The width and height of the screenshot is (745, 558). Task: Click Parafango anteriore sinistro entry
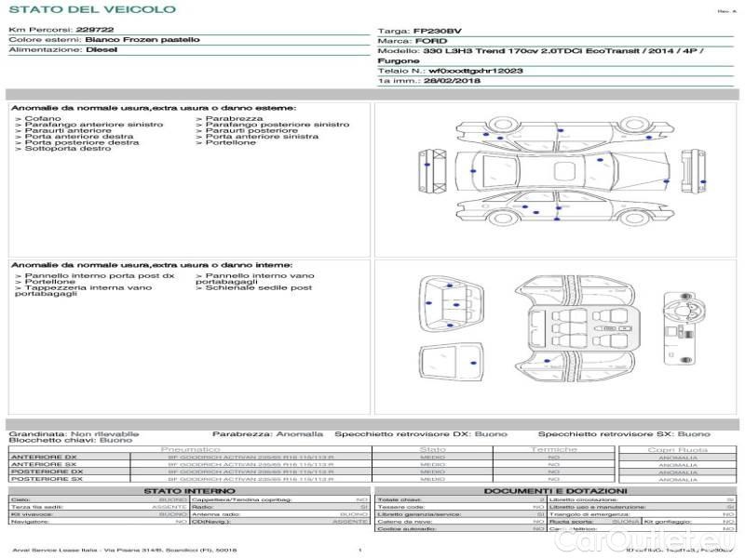pyautogui.click(x=88, y=125)
